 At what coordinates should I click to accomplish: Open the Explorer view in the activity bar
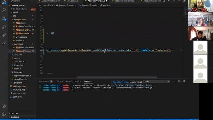pyautogui.click(x=4, y=2)
